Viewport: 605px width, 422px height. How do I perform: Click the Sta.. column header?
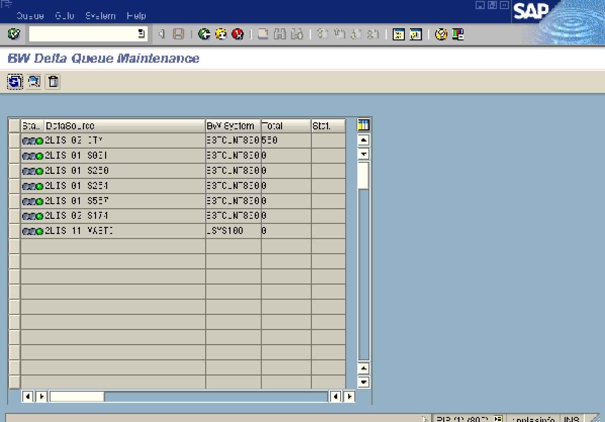pyautogui.click(x=32, y=126)
